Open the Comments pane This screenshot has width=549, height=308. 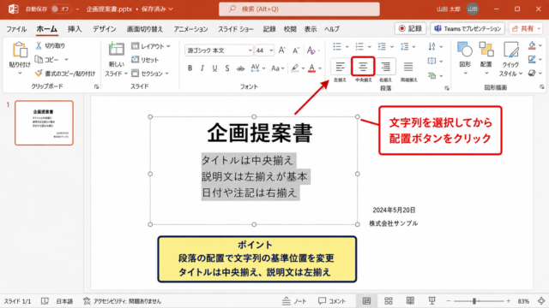[x=332, y=301]
